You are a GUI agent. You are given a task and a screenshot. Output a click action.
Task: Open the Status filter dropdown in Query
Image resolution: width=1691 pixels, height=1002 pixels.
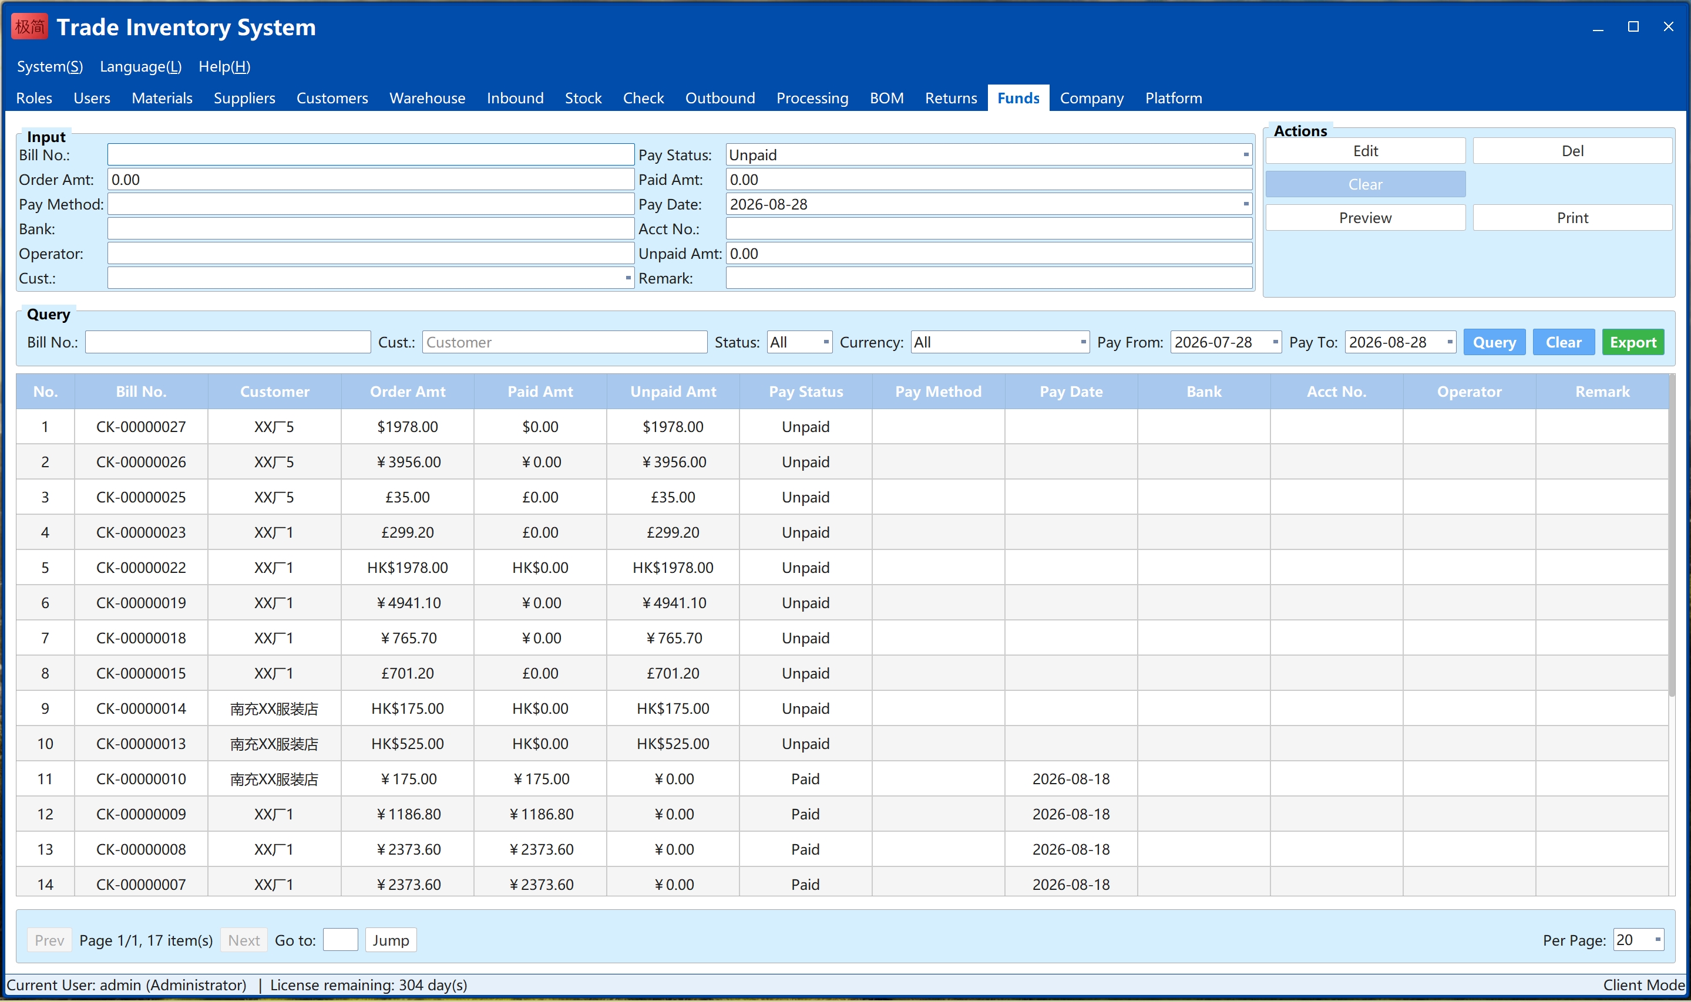point(799,342)
